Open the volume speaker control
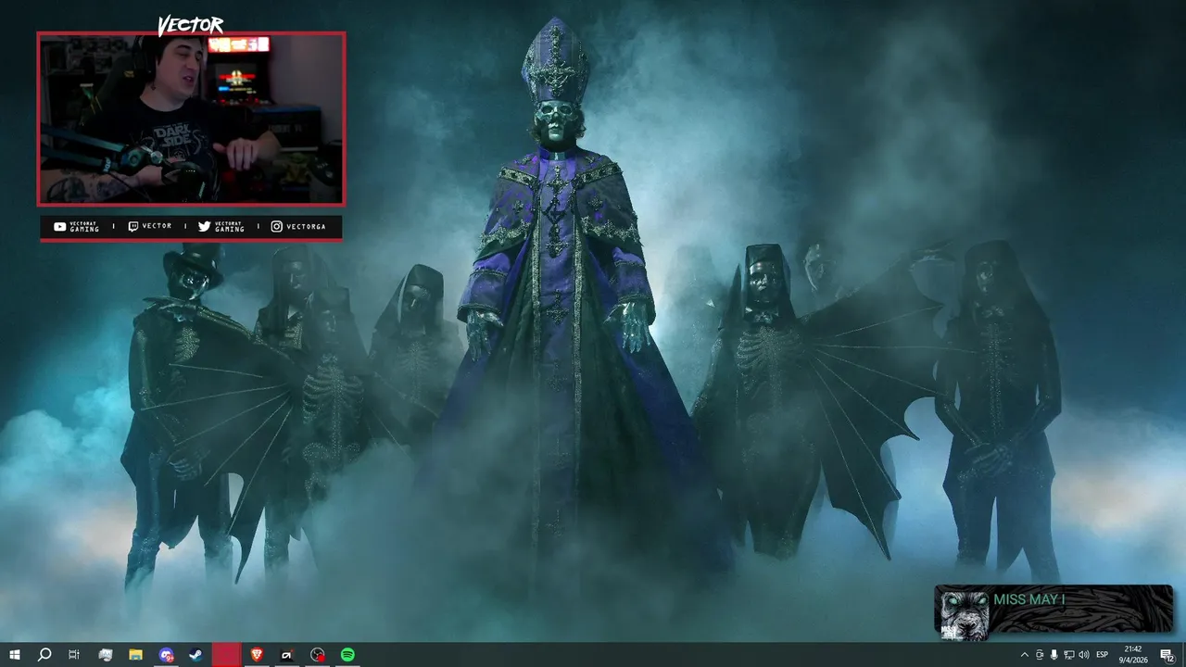Image resolution: width=1186 pixels, height=667 pixels. pos(1084,655)
